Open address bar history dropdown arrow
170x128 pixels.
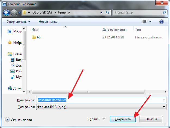pos(101,13)
